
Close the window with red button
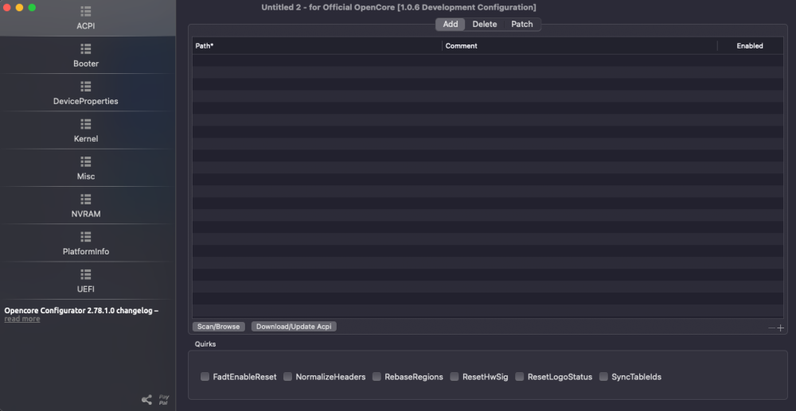pos(7,8)
